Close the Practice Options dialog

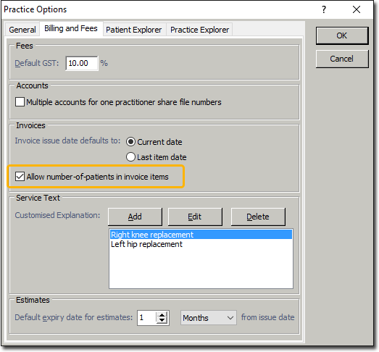[x=357, y=9]
